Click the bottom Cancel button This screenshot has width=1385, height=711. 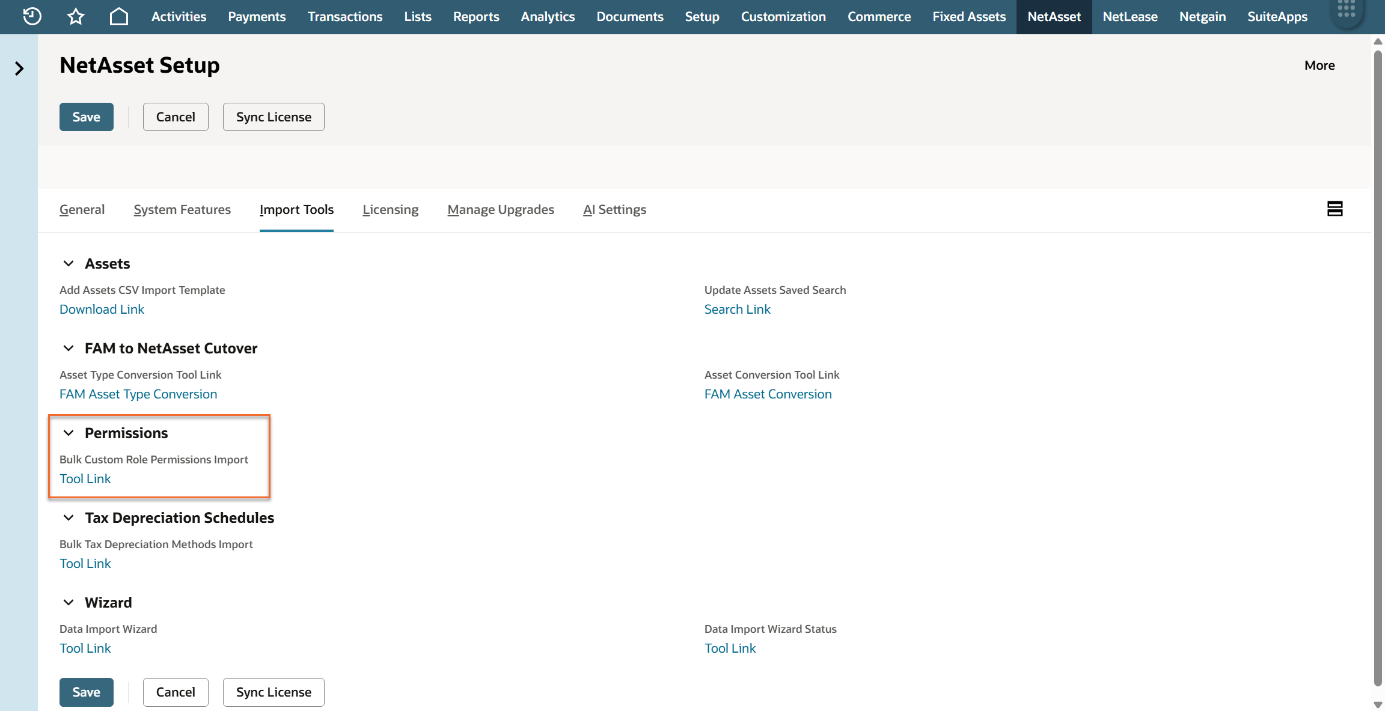[x=176, y=692]
